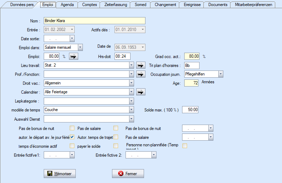
Task: Click the arrow button beside Prof./Fonction
Action: [141, 74]
